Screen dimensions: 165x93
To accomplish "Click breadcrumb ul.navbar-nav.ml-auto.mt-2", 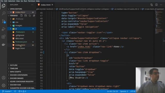I will point(127,9).
